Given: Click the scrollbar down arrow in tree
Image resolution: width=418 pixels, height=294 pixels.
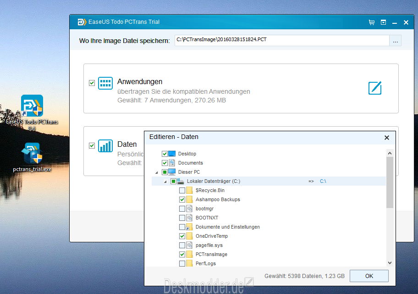Looking at the screenshot, I should [x=390, y=263].
